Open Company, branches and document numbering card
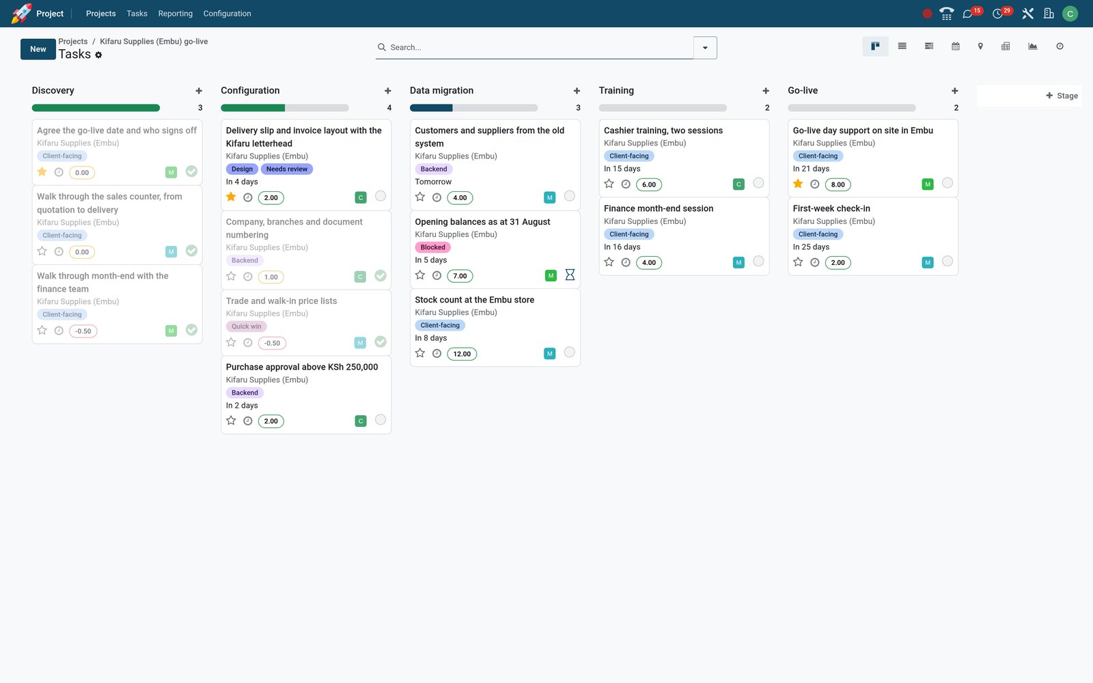Viewport: 1093px width, 683px height. (x=306, y=249)
